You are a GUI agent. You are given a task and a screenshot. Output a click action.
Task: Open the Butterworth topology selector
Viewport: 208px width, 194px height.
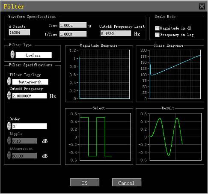(30, 82)
